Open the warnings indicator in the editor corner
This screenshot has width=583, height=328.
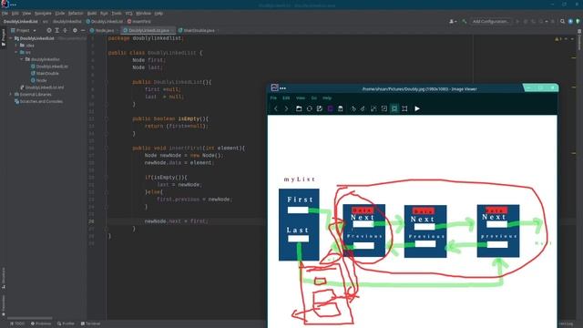click(x=558, y=38)
